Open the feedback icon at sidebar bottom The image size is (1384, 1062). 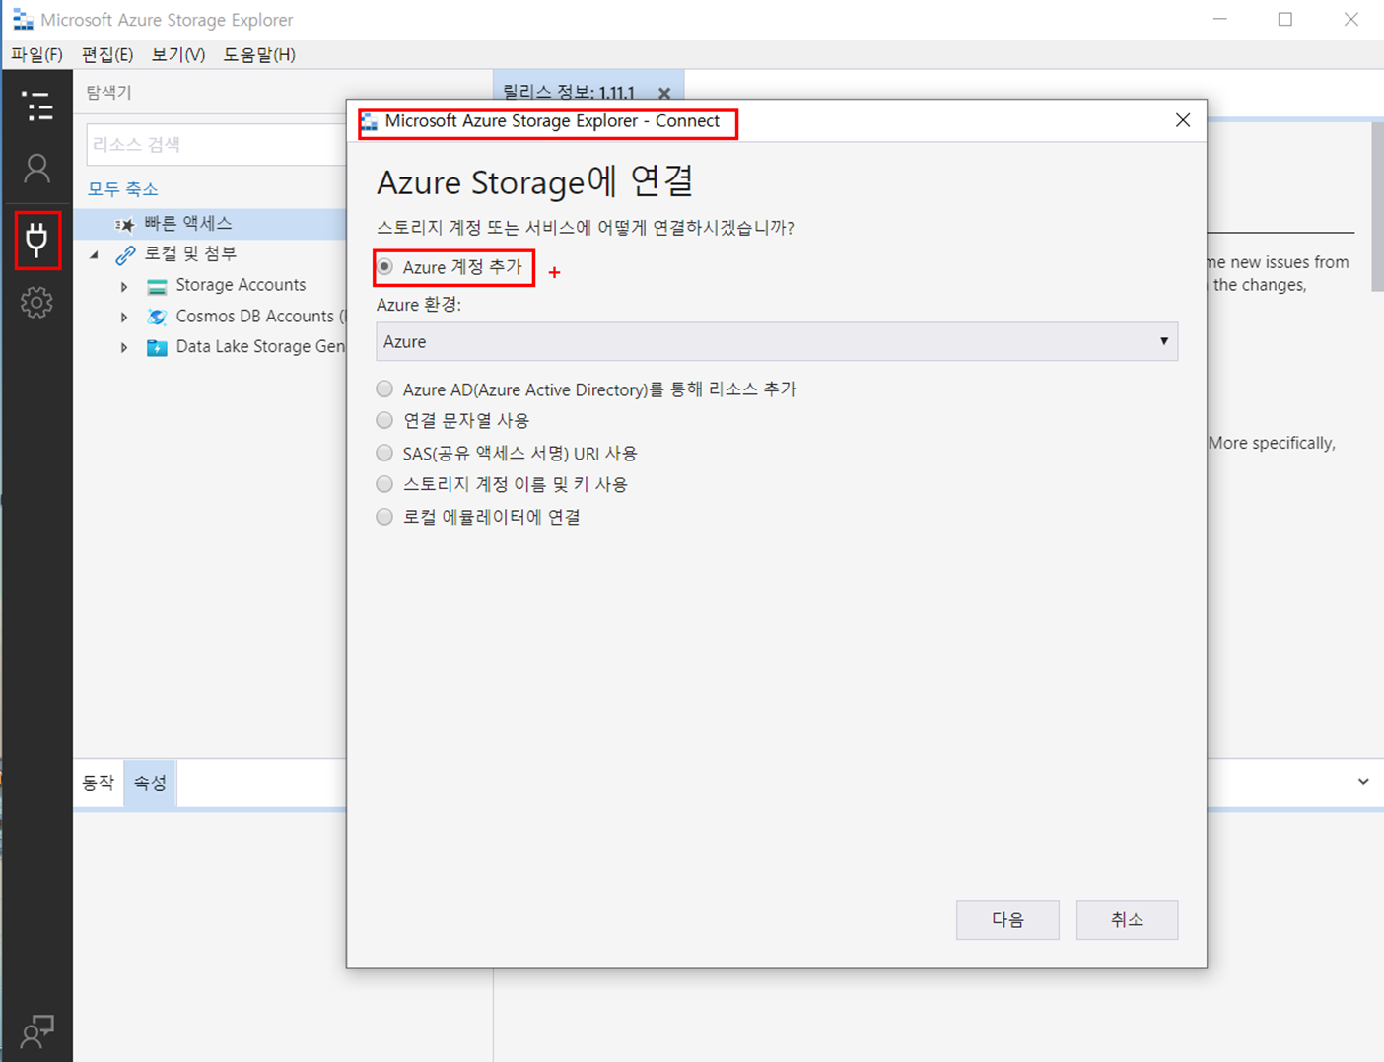click(37, 1030)
